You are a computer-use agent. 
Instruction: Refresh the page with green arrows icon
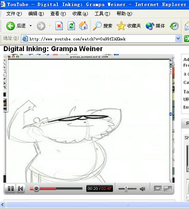[x=71, y=26]
